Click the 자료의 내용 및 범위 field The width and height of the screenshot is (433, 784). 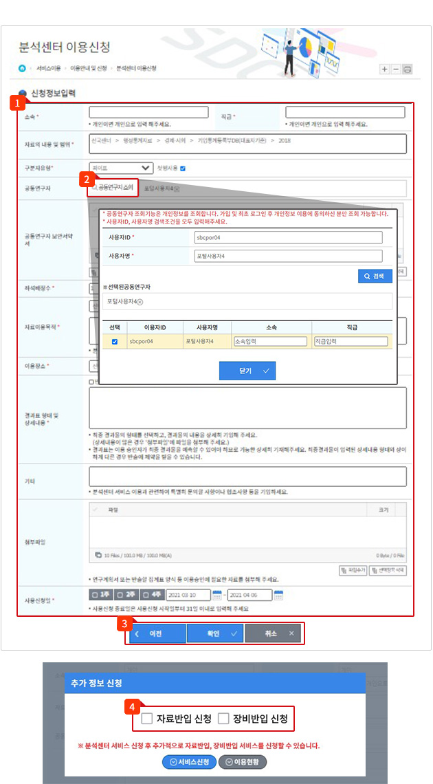247,144
